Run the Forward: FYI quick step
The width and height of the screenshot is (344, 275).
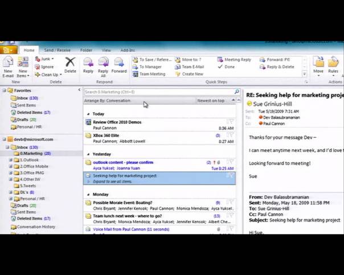pos(275,59)
